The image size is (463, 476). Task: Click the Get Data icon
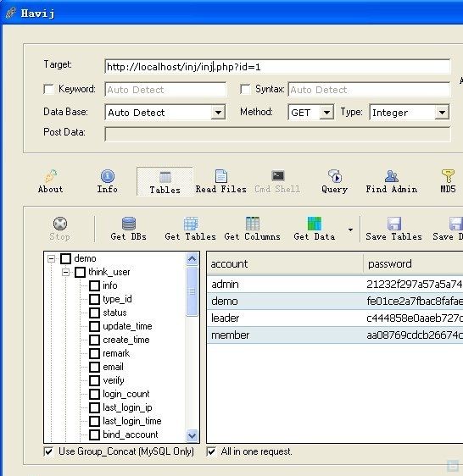pos(315,224)
